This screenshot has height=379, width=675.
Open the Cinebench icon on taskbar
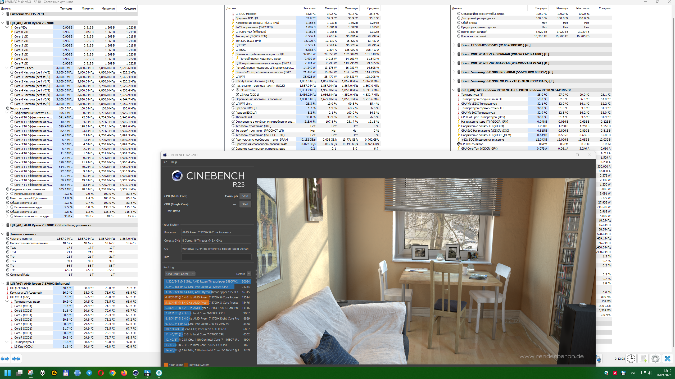[x=136, y=373]
